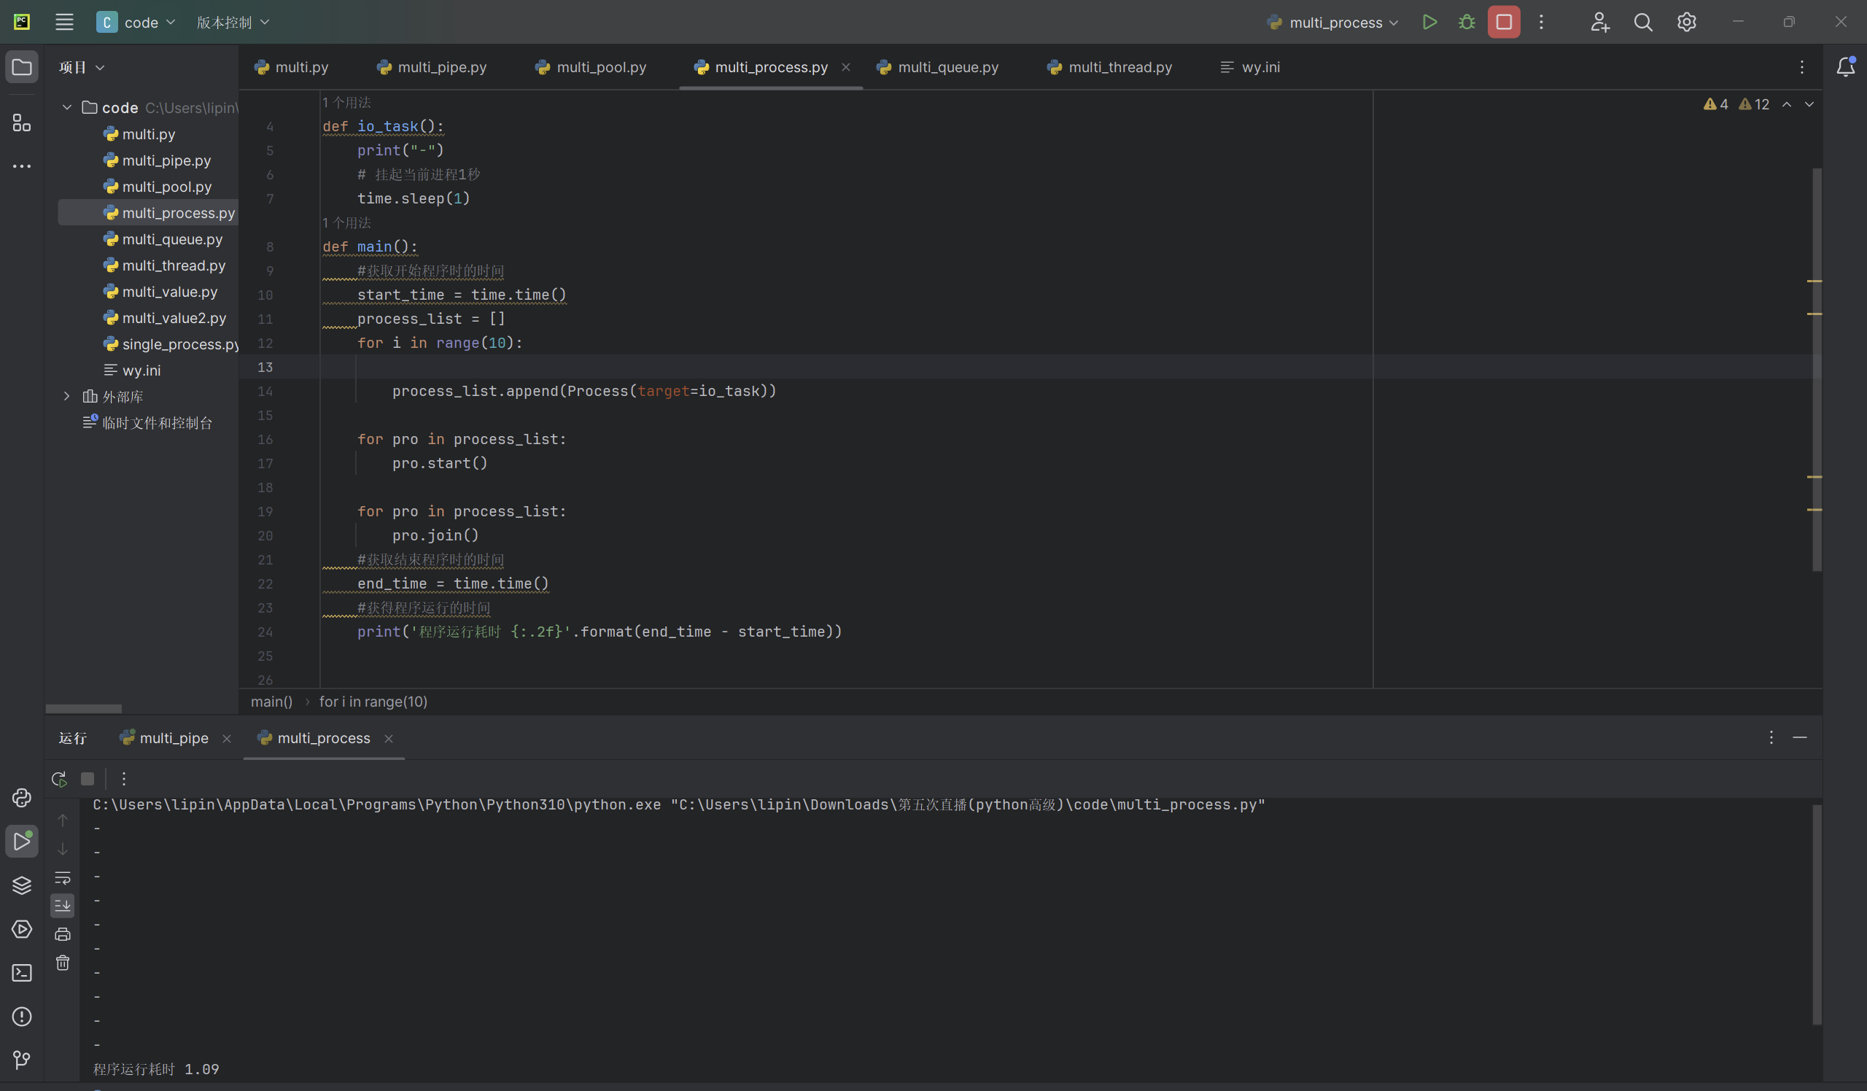
Task: Toggle the Project tool window folder icon
Action: click(21, 67)
